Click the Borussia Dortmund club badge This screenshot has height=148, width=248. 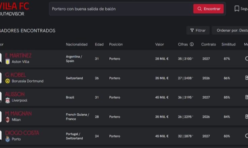point(7,81)
